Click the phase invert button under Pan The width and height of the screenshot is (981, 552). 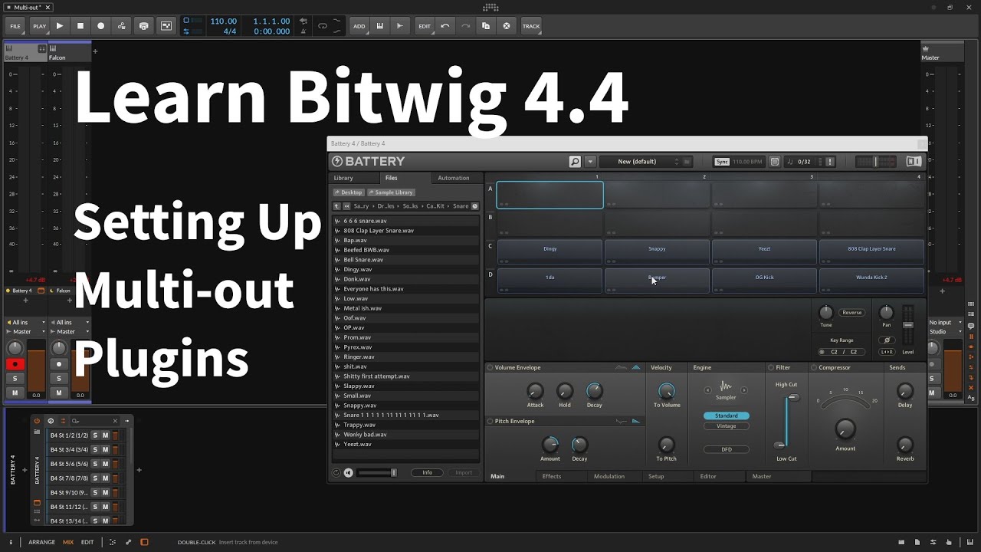tap(887, 340)
